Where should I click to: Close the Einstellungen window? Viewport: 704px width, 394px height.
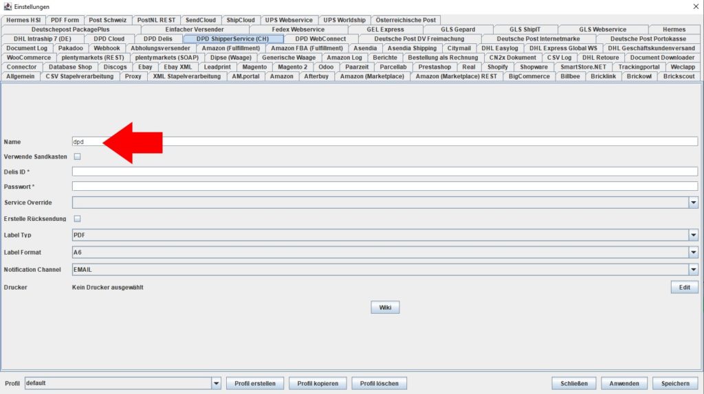(696, 7)
